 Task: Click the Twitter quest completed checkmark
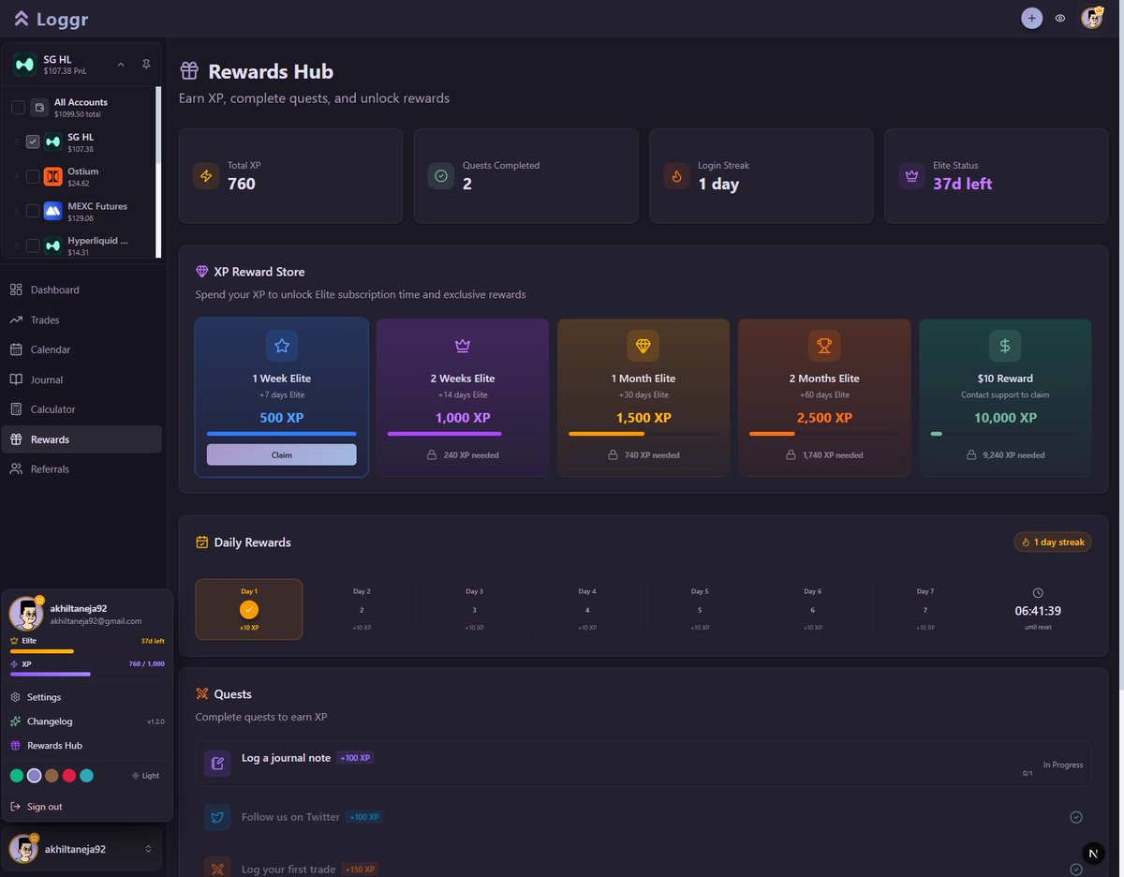click(1076, 817)
